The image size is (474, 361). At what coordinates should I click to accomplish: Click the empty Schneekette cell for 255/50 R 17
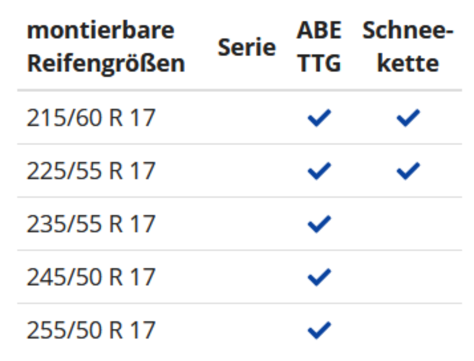408,330
